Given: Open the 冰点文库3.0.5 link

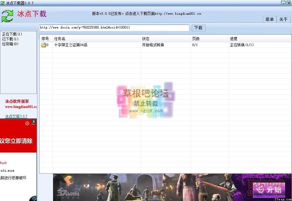Looking at the screenshot, I should 16,116.
